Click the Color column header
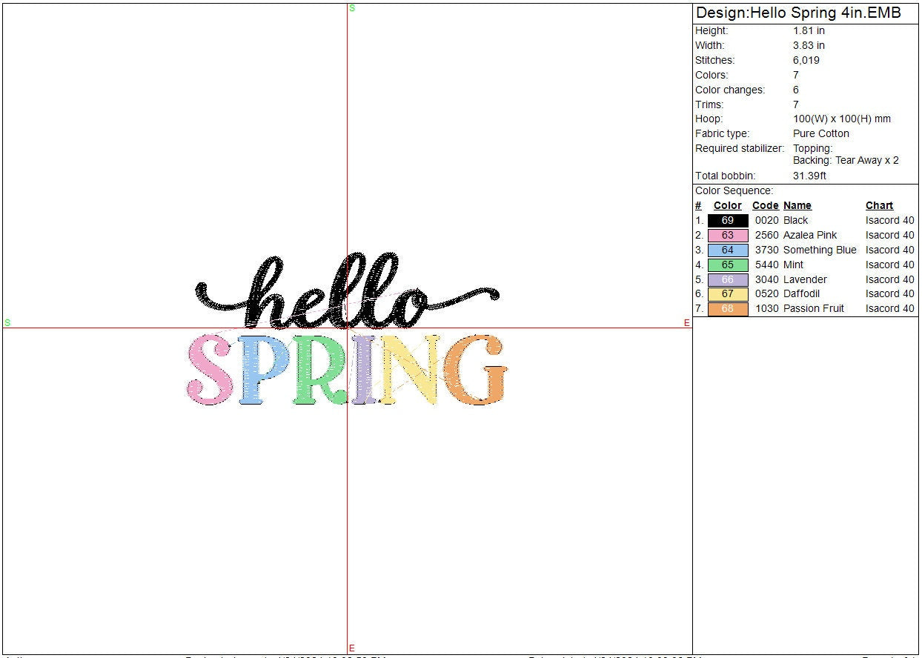The image size is (922, 658). pos(727,206)
